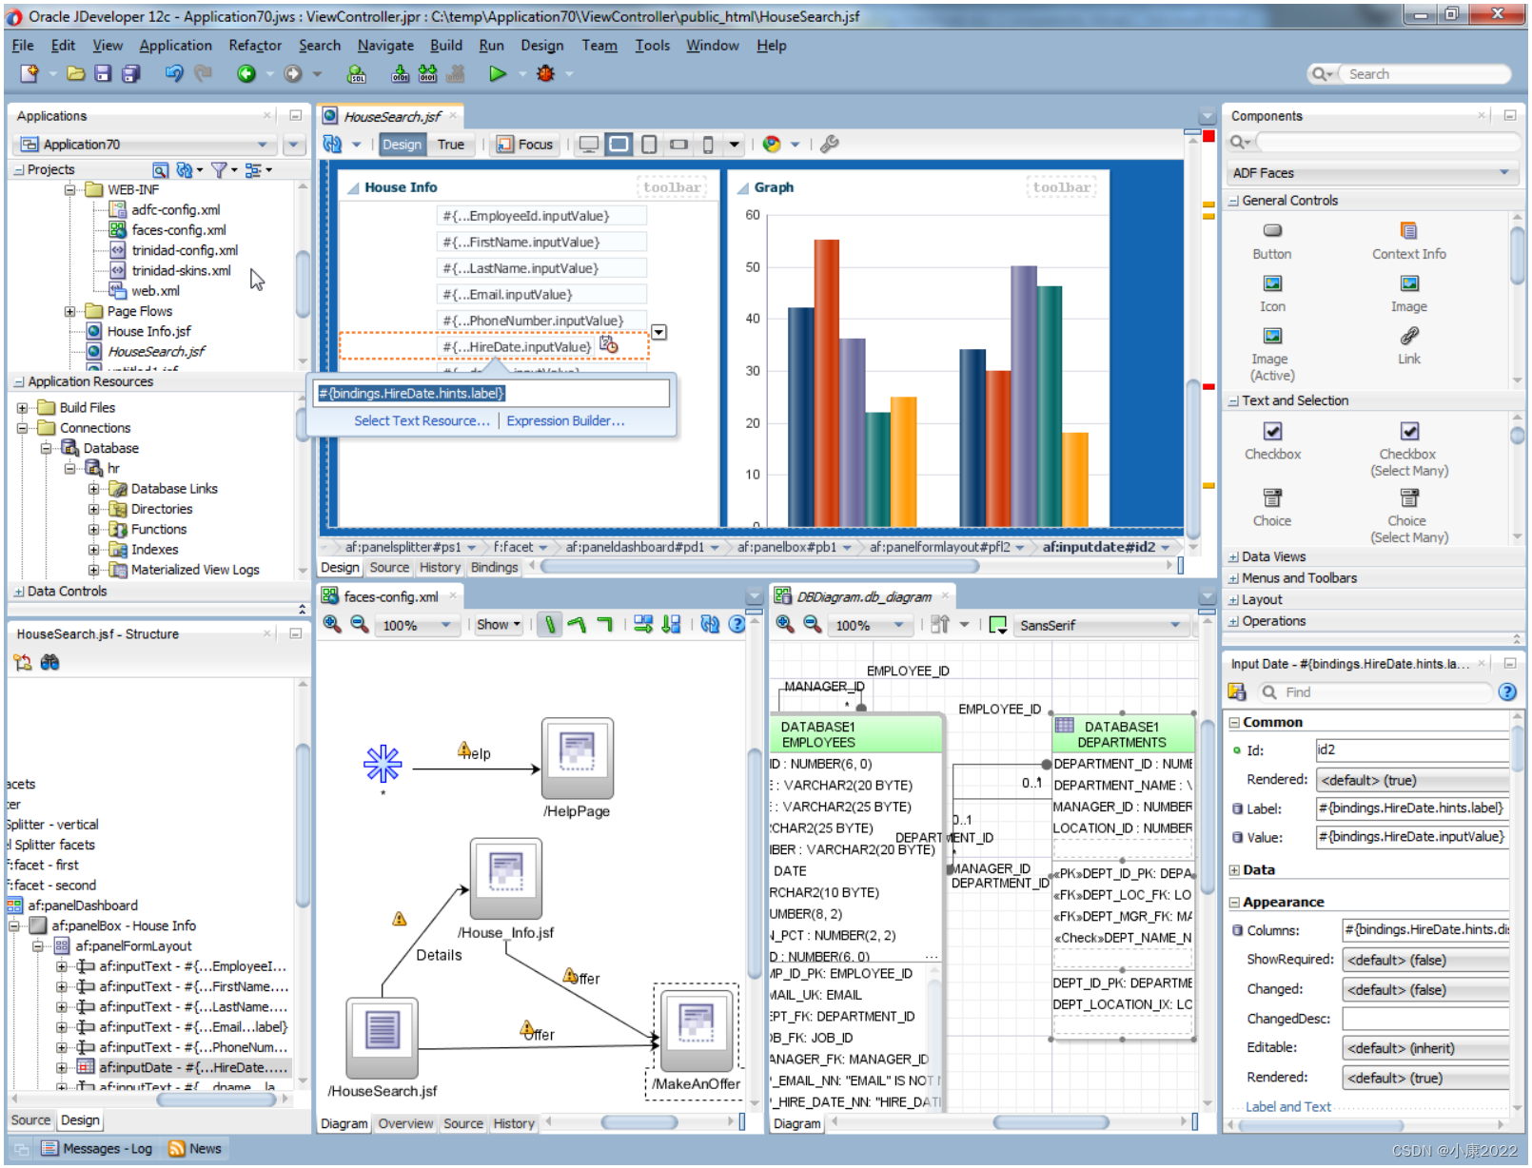Click the Expression Builder link

click(x=565, y=420)
